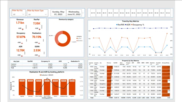Click the Weekday row in day_type table
The height and width of the screenshot is (102, 182).
point(47,66)
